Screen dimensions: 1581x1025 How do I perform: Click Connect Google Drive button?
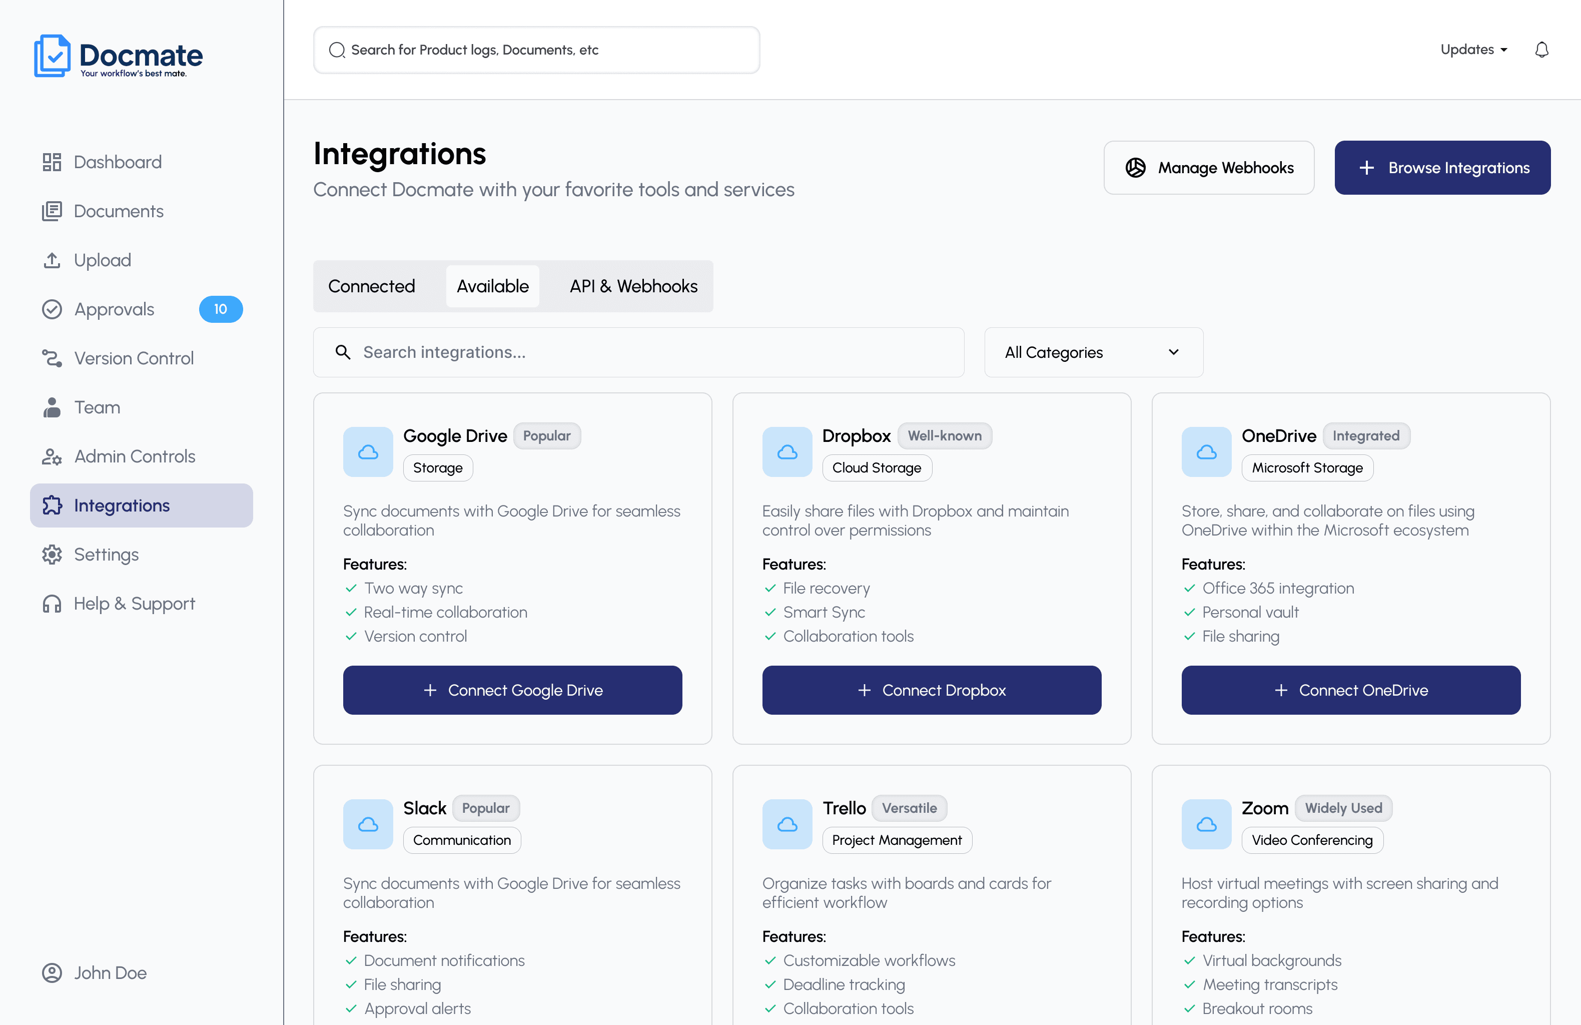(x=512, y=690)
